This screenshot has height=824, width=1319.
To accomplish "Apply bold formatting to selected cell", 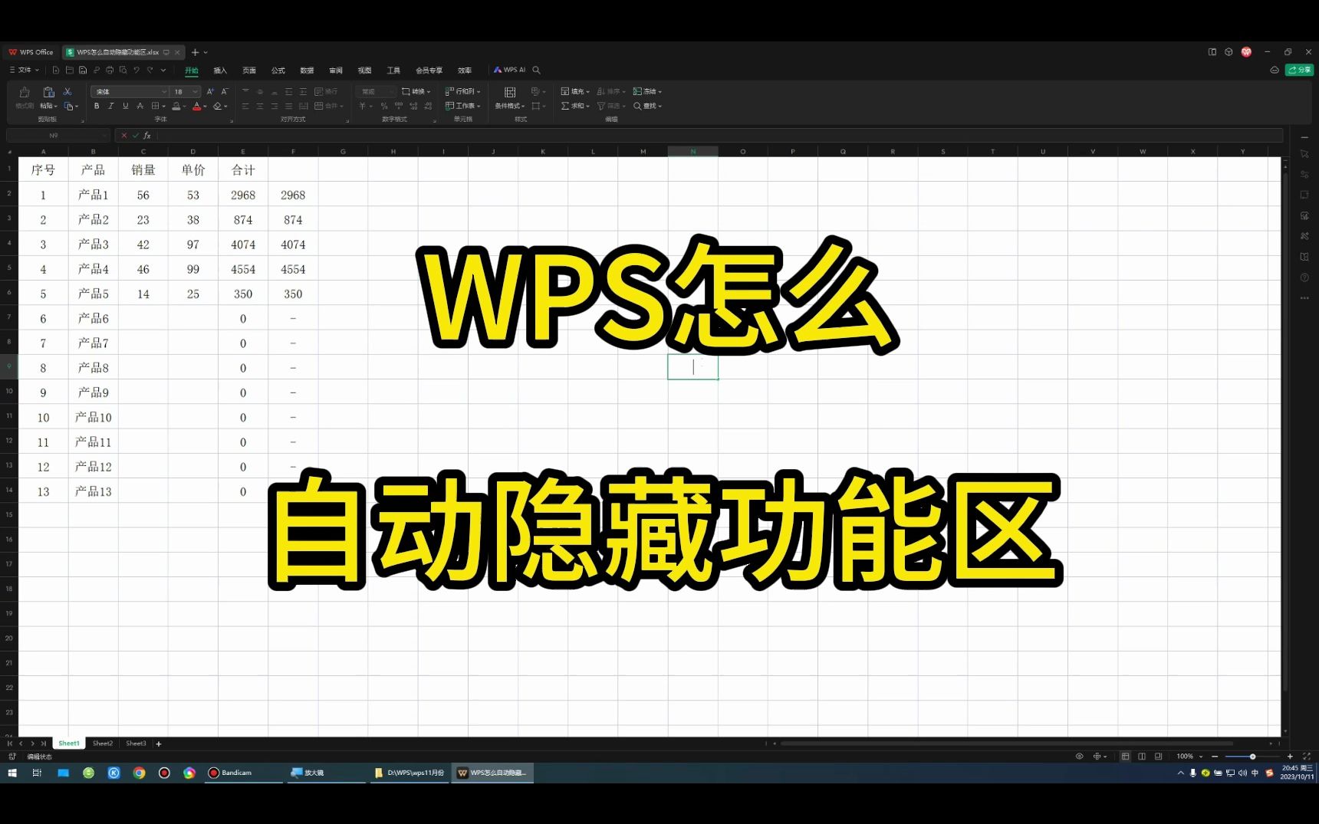I will [97, 105].
